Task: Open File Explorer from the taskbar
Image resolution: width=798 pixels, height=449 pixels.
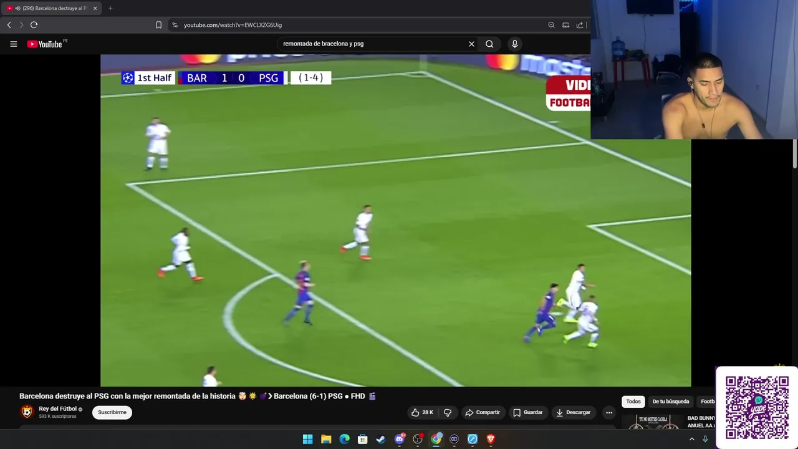Action: pos(326,439)
